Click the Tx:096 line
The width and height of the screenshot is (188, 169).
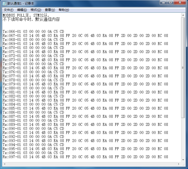(33, 153)
